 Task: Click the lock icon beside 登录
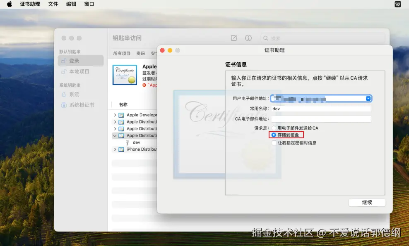(x=64, y=61)
